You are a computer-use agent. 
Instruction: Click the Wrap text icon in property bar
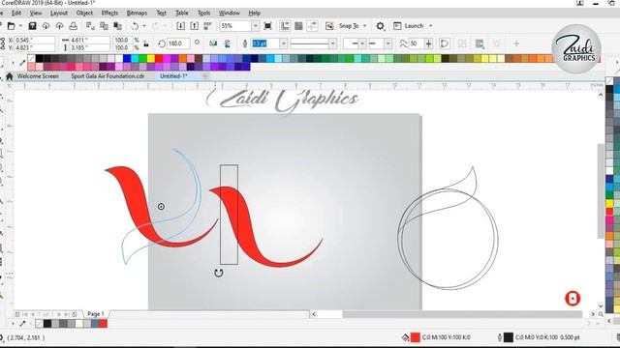tap(480, 43)
